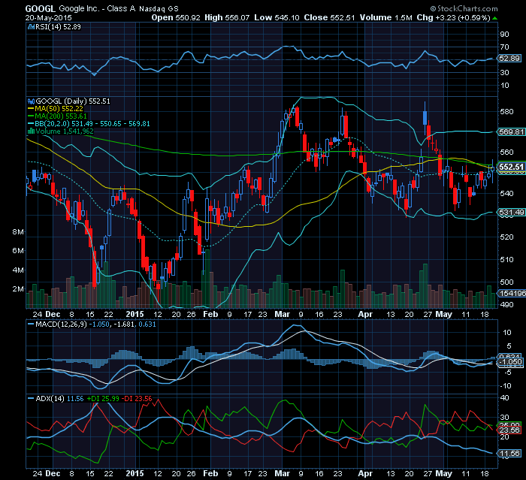This screenshot has width=526, height=480.
Task: Click the 'Volume 1,541,962' legend entry
Action: click(65, 131)
